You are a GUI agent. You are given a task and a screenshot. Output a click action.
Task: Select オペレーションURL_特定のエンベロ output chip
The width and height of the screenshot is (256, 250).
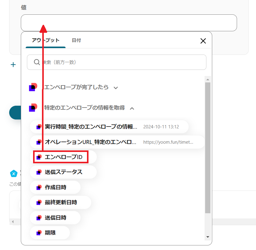click(x=117, y=142)
